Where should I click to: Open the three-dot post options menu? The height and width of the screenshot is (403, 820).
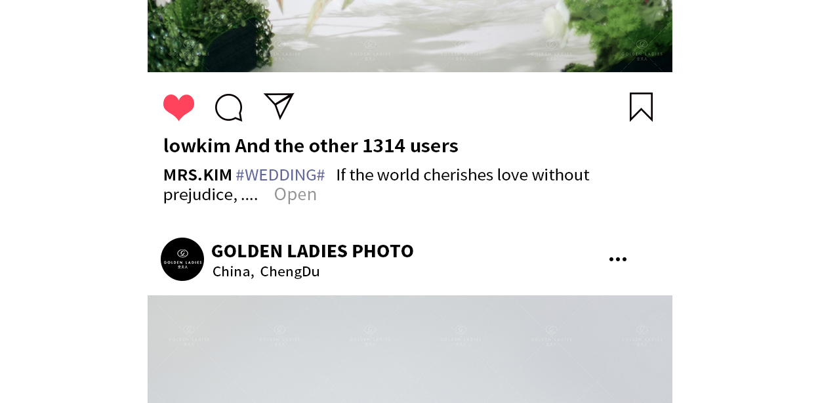(x=618, y=259)
